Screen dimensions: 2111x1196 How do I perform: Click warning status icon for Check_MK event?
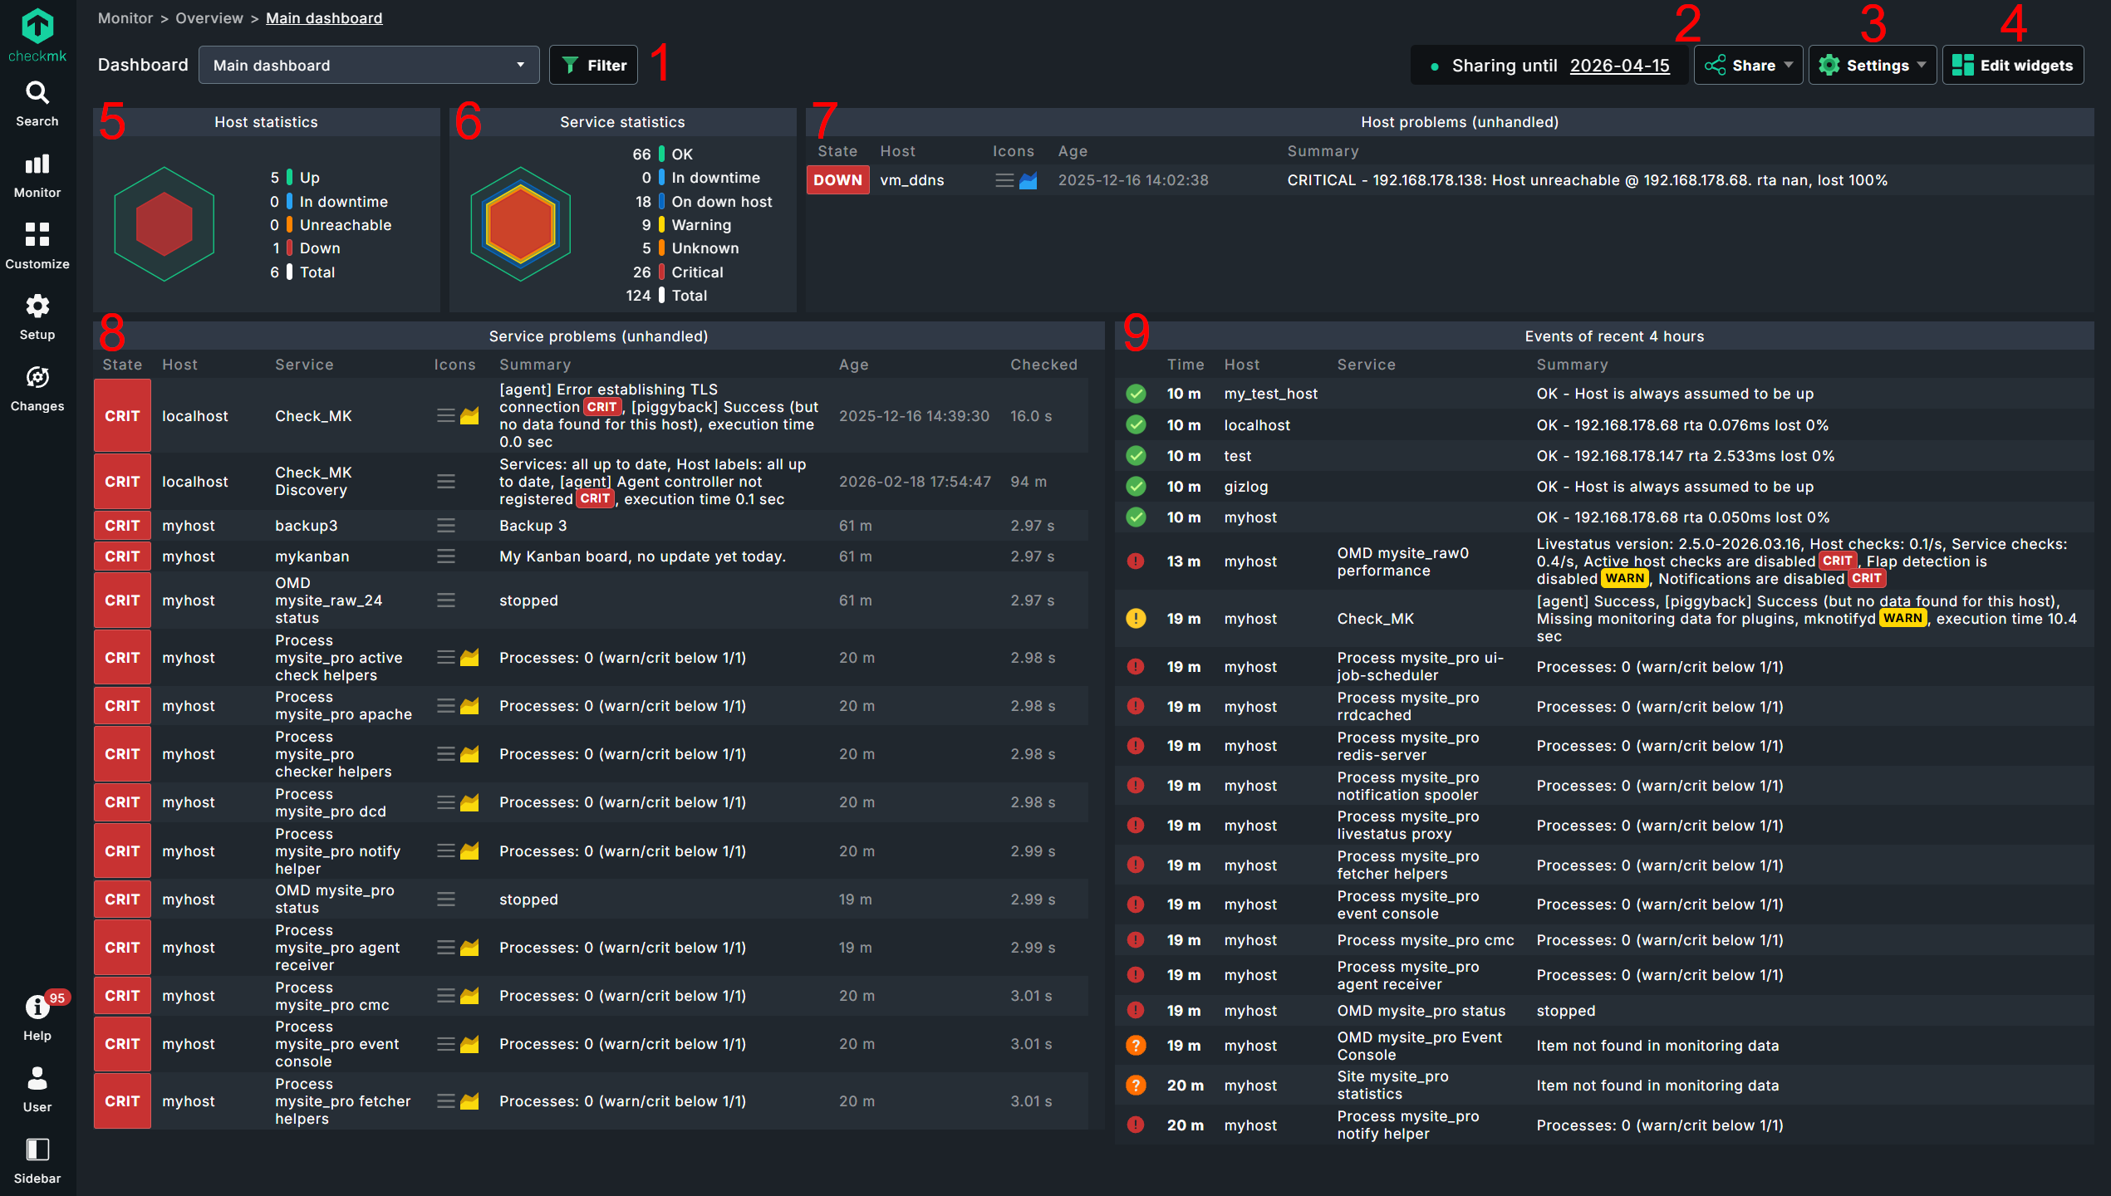point(1136,619)
